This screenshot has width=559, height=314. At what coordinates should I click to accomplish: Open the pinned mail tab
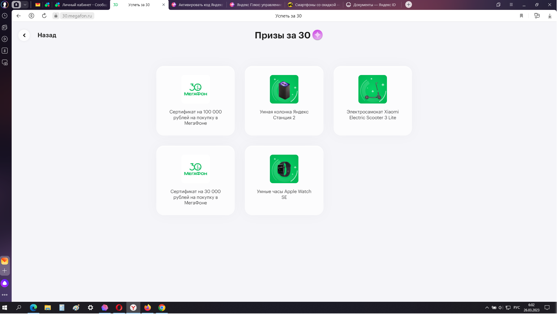coord(38,5)
